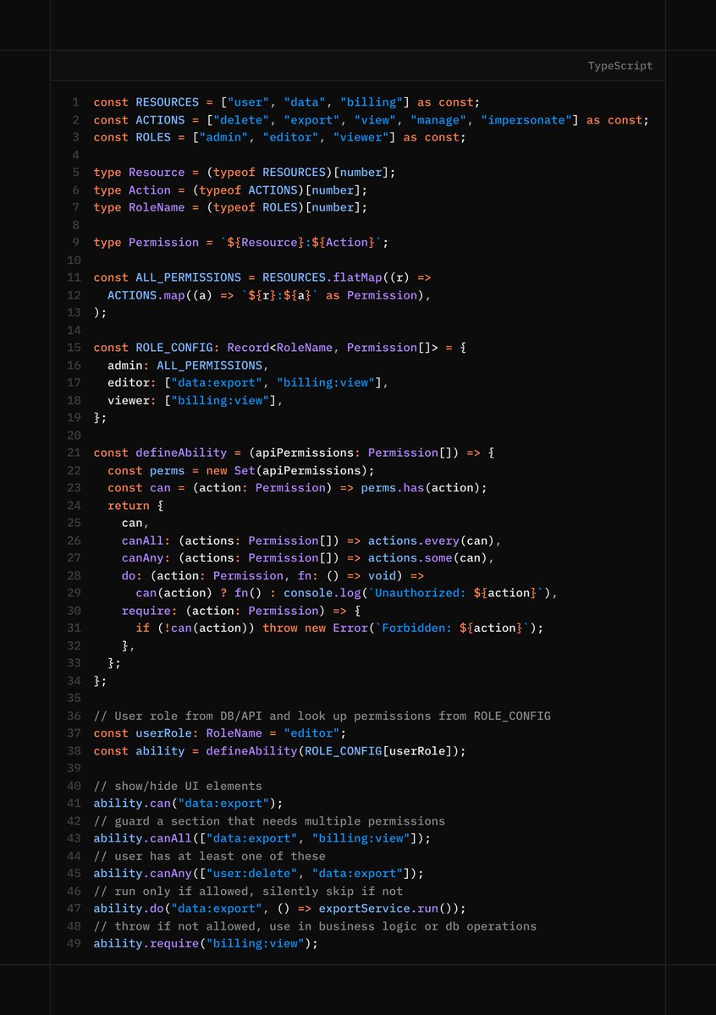Click canAny property on line 27
716x1015 pixels.
click(x=143, y=558)
